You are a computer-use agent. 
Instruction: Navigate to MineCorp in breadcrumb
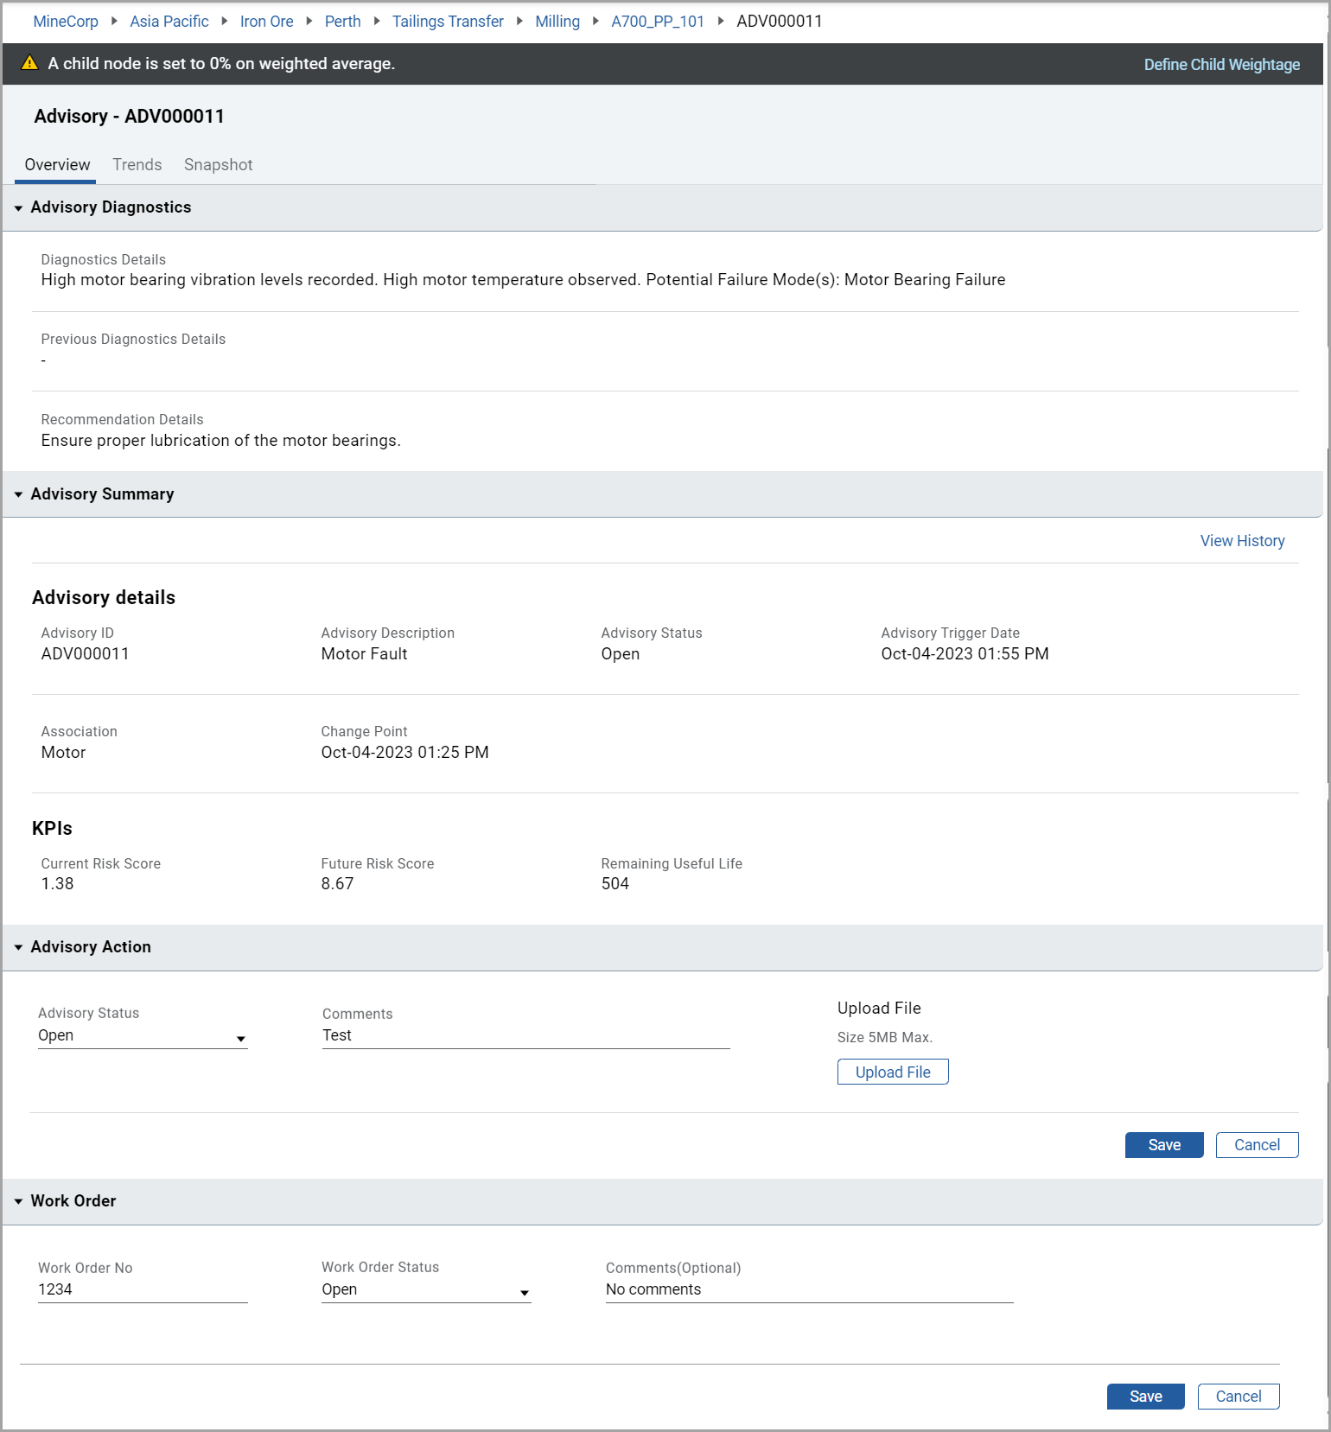pos(66,22)
